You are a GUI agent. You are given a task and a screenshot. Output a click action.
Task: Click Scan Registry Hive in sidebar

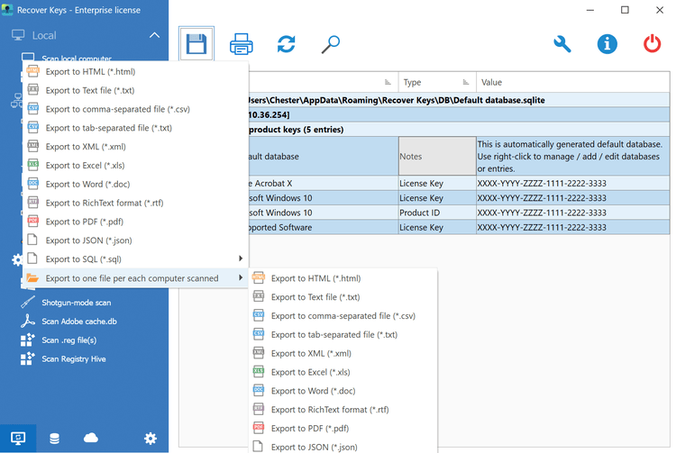pyautogui.click(x=74, y=358)
